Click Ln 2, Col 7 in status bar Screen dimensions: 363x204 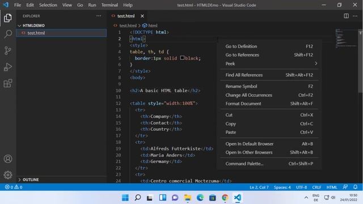click(259, 187)
